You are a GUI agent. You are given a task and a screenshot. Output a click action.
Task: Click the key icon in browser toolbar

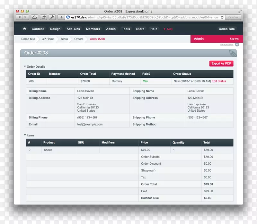tap(52, 17)
